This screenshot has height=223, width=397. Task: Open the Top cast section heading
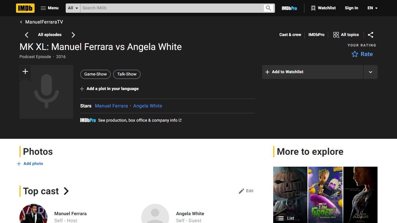coord(46,191)
